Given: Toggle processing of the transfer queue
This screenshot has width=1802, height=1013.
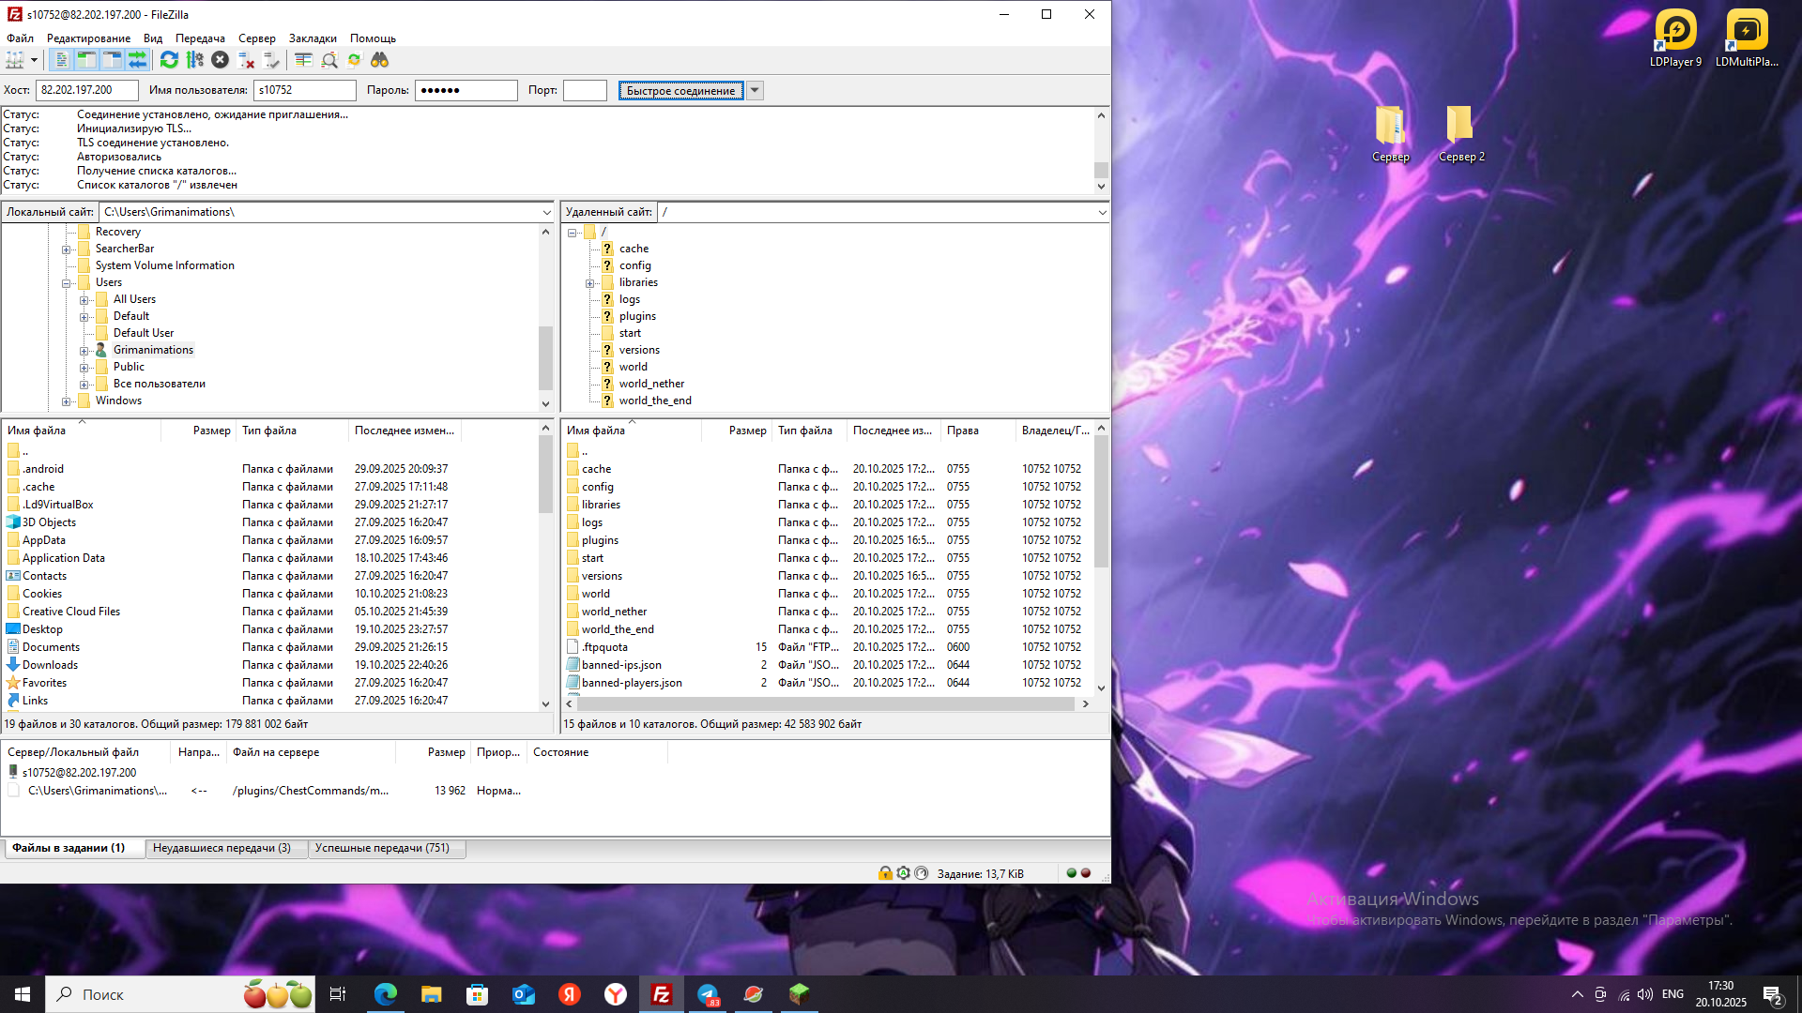Looking at the screenshot, I should coord(194,60).
